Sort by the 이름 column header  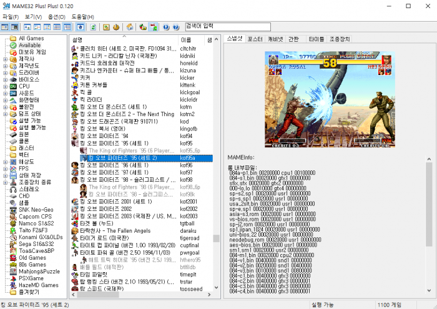(x=191, y=40)
